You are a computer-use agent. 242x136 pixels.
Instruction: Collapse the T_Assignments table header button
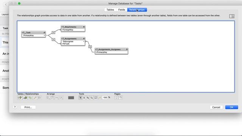pos(84,39)
